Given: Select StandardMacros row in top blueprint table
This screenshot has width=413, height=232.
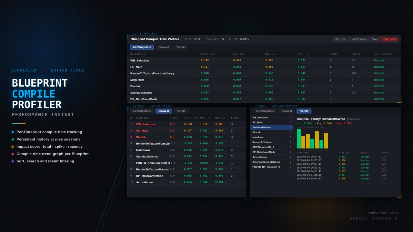Looking at the screenshot, I should point(264,93).
